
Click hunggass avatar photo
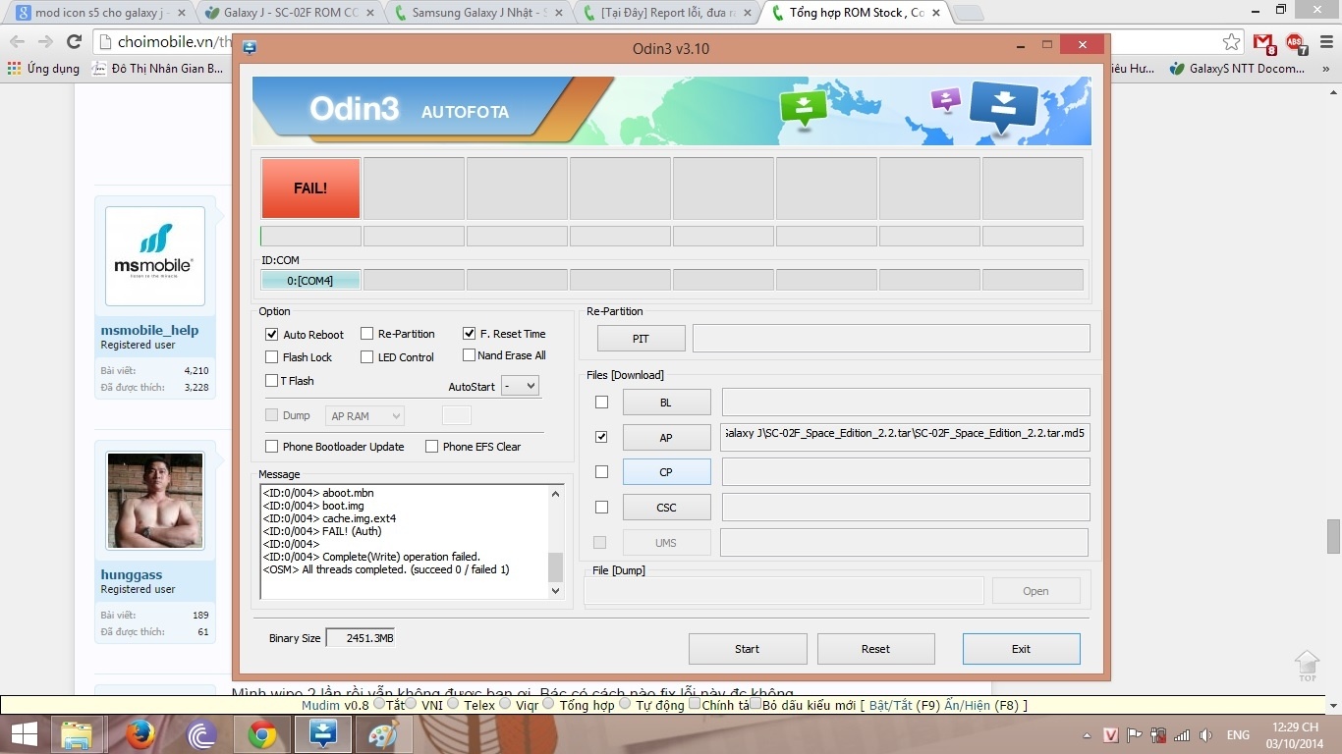click(155, 501)
